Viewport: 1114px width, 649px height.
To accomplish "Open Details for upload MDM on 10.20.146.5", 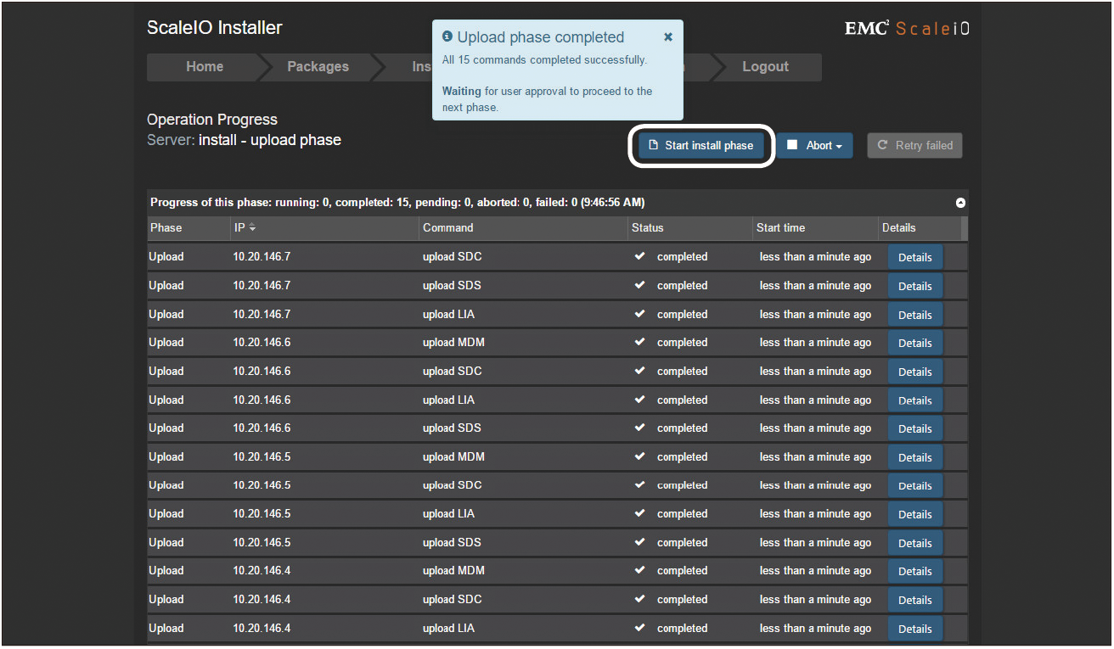I will pyautogui.click(x=915, y=457).
